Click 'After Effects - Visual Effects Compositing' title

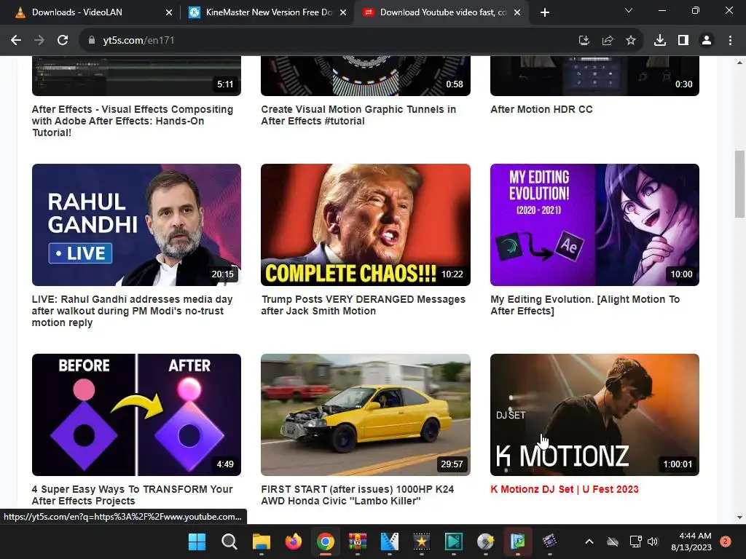[x=133, y=121]
